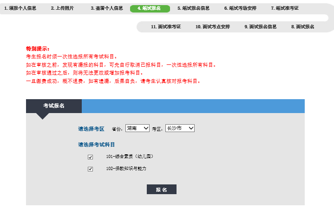
Task: Open step 6 笔试考场安排
Action: [240, 8]
